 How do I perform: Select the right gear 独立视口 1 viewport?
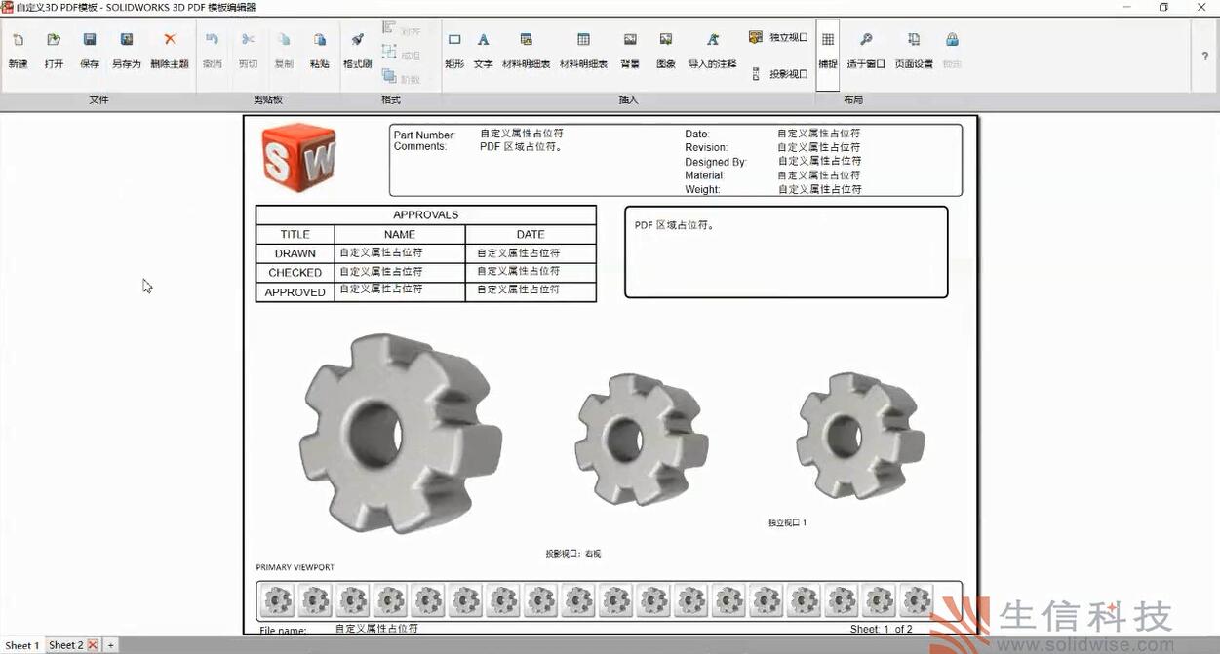pyautogui.click(x=859, y=436)
